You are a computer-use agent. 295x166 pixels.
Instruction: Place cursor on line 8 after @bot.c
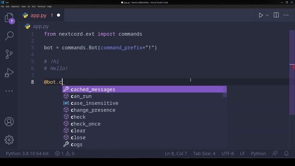[62, 82]
